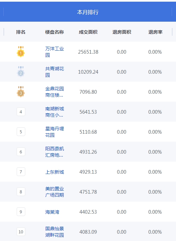Go to the 海棠湾 property page
Screen dimensions: 176x241
pyautogui.click(x=52, y=212)
